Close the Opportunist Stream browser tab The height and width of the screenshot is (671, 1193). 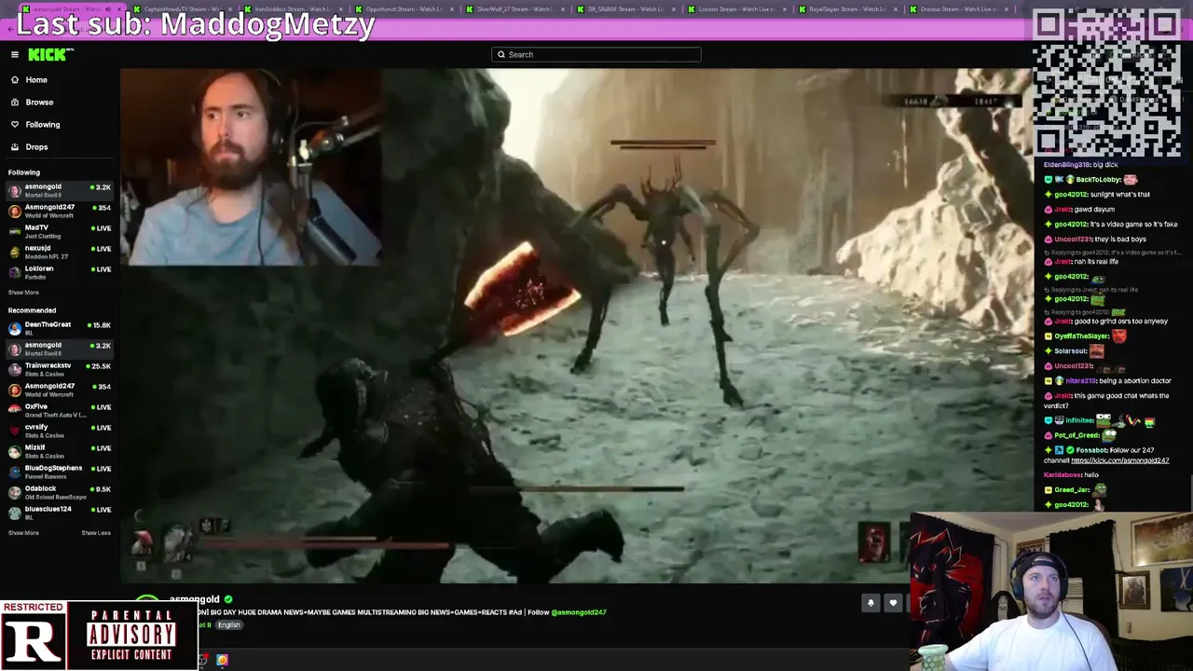coord(452,9)
